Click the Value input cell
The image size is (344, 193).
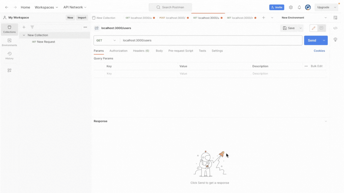click(214, 74)
